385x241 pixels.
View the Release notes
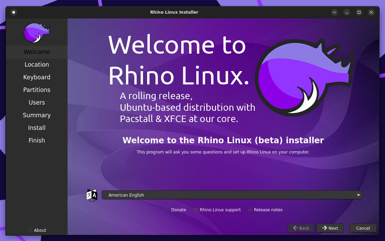(265, 210)
